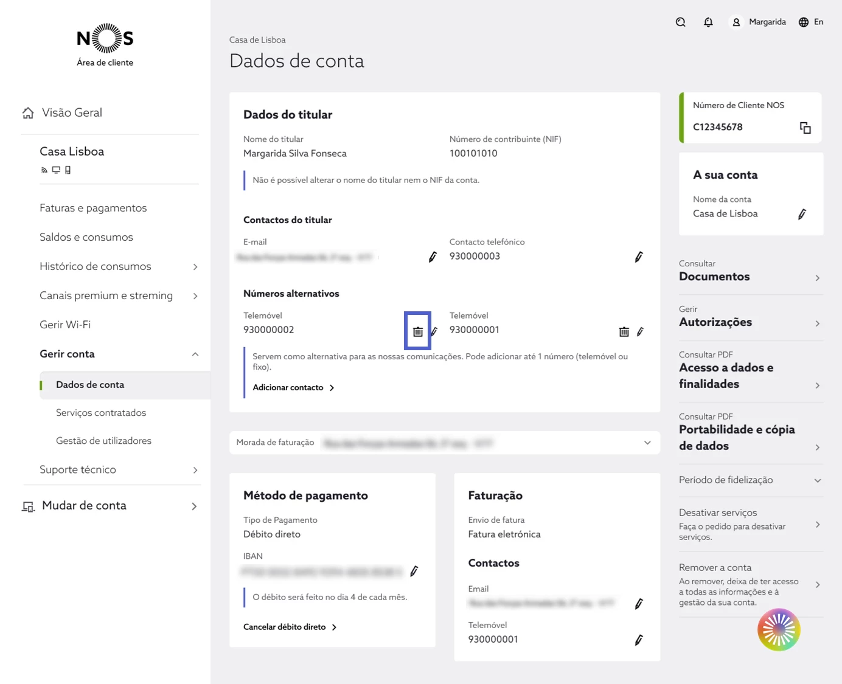Image resolution: width=842 pixels, height=684 pixels.
Task: Click Adicionar contacto link
Action: (x=293, y=387)
